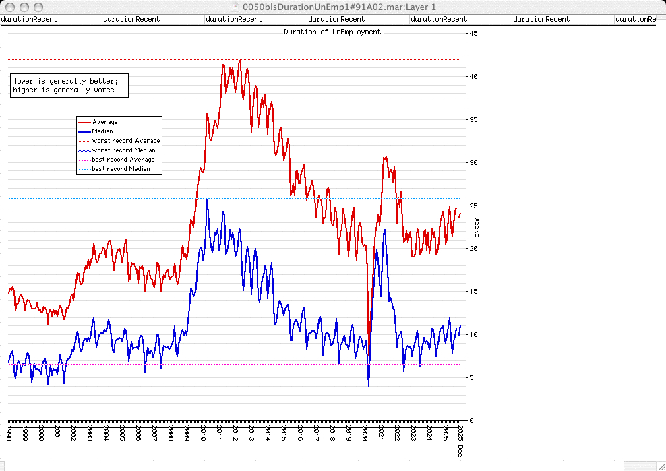666x471 pixels.
Task: Click the "Dec" label on the x-axis
Action: [x=461, y=450]
